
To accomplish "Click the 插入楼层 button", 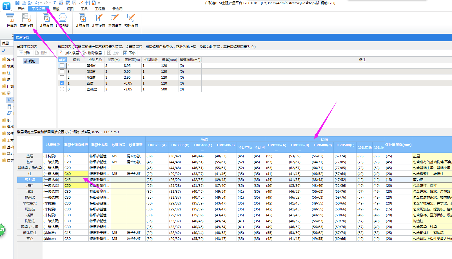I will pos(69,53).
